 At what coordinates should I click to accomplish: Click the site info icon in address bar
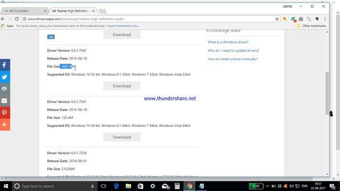(x=24, y=19)
